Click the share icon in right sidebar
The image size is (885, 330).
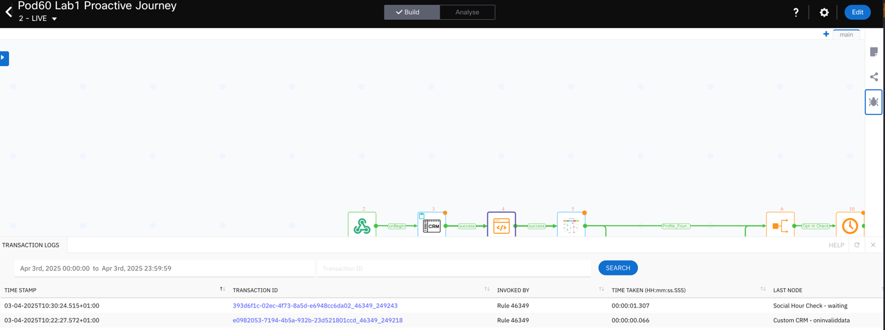873,77
